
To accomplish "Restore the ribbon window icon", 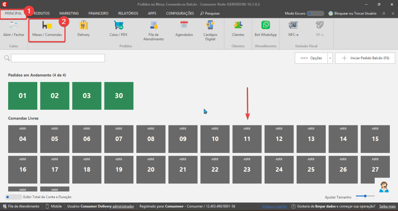I will (384, 14).
